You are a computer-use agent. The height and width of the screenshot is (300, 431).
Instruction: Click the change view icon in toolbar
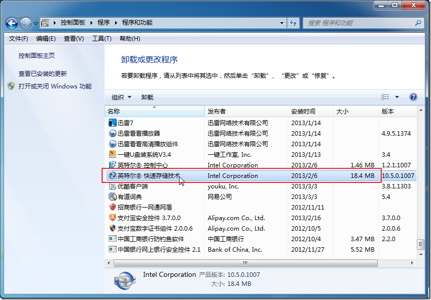385,96
